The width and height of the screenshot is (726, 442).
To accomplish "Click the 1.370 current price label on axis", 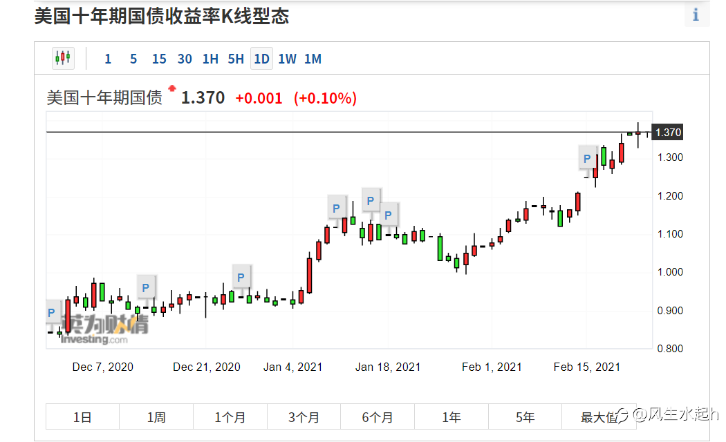I will (x=667, y=132).
